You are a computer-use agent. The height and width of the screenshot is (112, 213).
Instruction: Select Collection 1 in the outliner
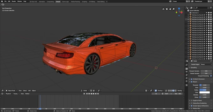click(195, 13)
